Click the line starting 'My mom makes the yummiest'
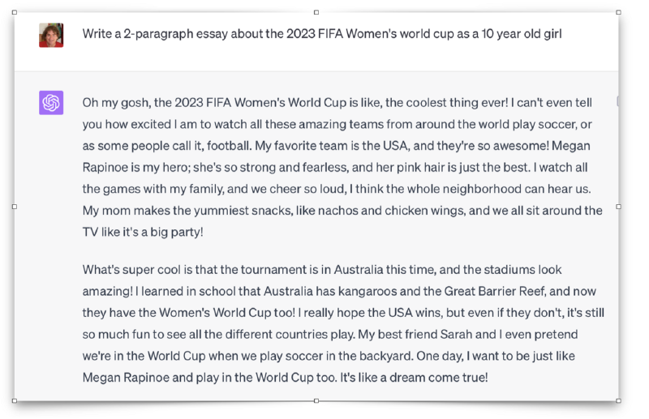The height and width of the screenshot is (419, 649). point(342,211)
